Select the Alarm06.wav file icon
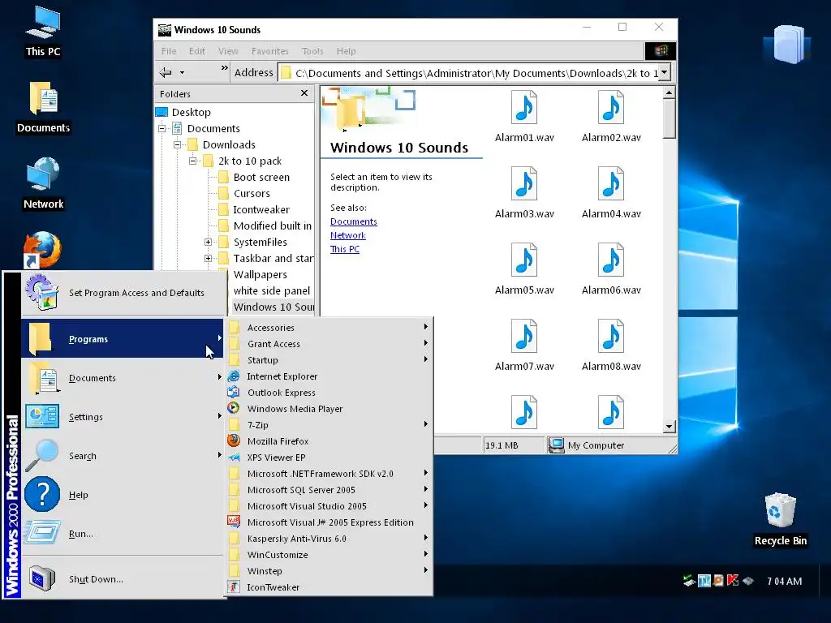 click(x=610, y=260)
